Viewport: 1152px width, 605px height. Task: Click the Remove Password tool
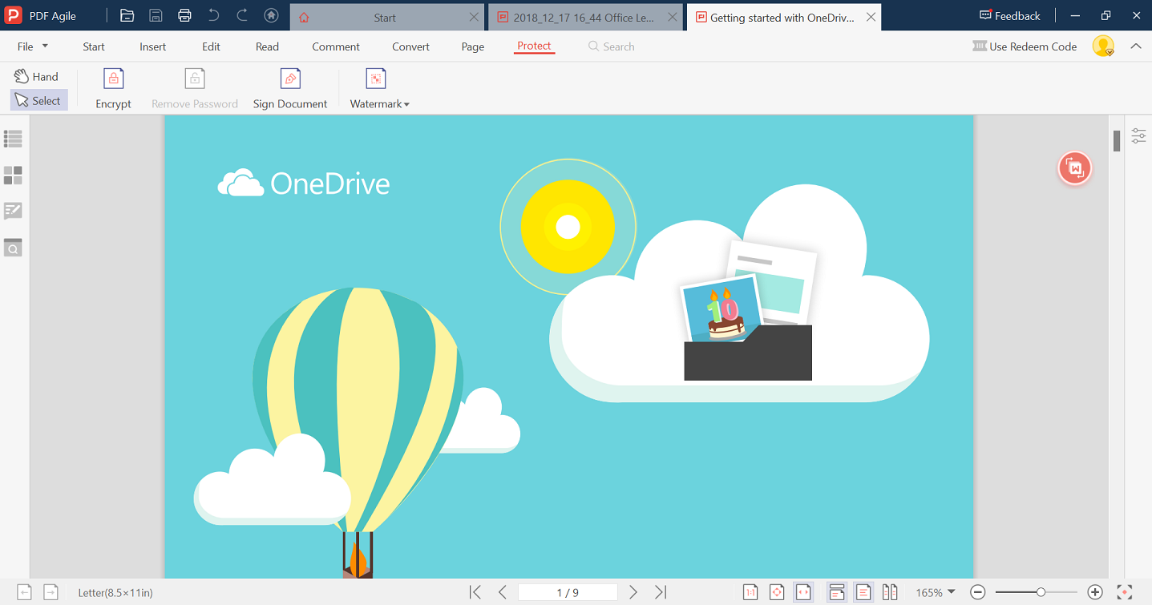[195, 88]
